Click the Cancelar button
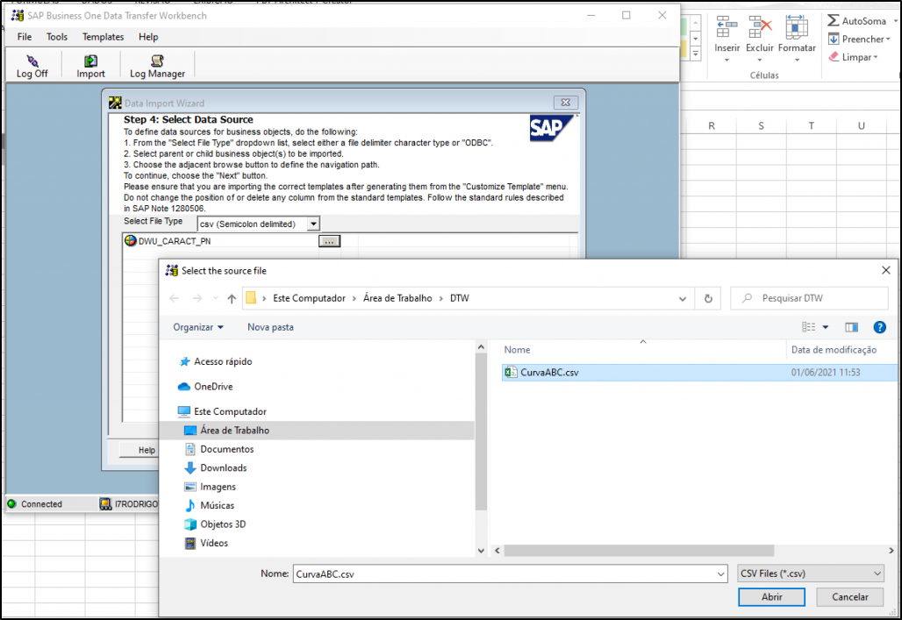Image resolution: width=902 pixels, height=620 pixels. pyautogui.click(x=849, y=596)
